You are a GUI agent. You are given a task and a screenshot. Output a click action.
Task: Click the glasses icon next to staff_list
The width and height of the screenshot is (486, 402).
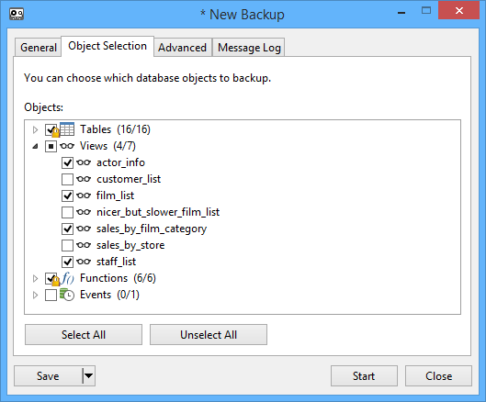84,262
